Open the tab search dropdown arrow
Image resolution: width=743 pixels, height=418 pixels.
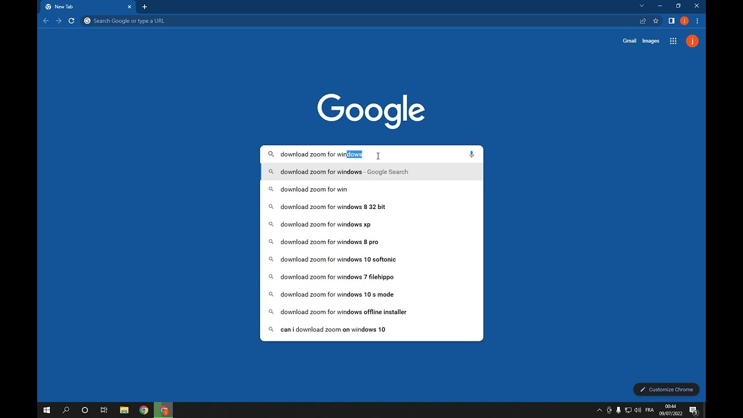click(x=641, y=6)
